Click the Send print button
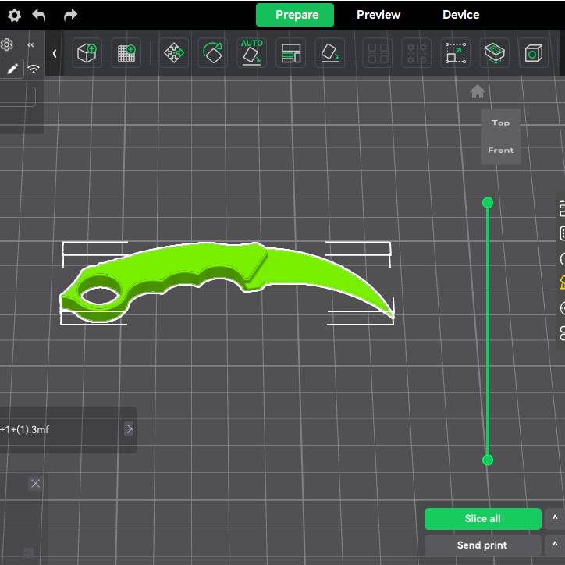This screenshot has width=565, height=565. point(482,545)
